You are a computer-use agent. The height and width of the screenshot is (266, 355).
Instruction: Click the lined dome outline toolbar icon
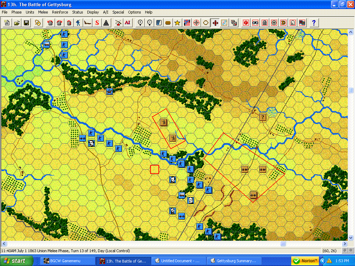[293, 23]
